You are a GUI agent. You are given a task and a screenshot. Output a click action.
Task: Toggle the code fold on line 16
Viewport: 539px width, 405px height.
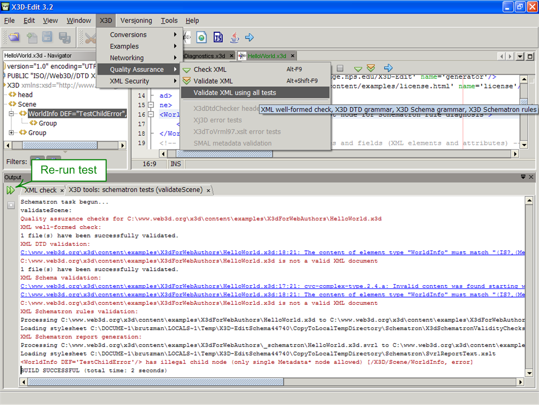150,114
